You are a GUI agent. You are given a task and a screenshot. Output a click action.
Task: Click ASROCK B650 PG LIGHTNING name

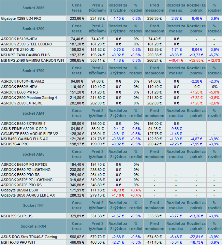(x=26, y=170)
